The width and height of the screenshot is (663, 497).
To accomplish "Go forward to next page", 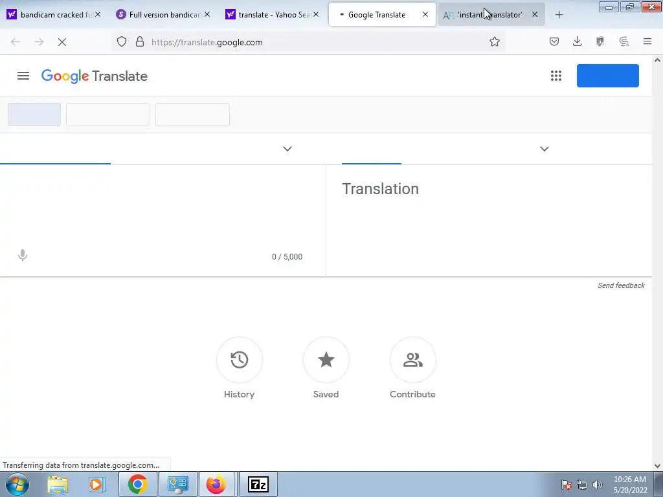I will pyautogui.click(x=39, y=42).
